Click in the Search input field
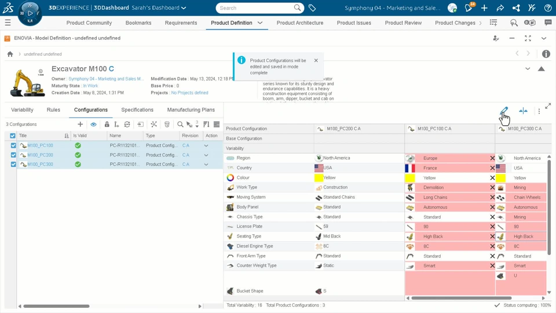This screenshot has width=556, height=313. (x=256, y=8)
